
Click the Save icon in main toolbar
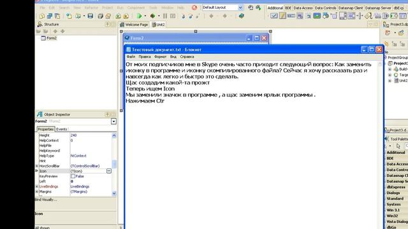[91, 16]
